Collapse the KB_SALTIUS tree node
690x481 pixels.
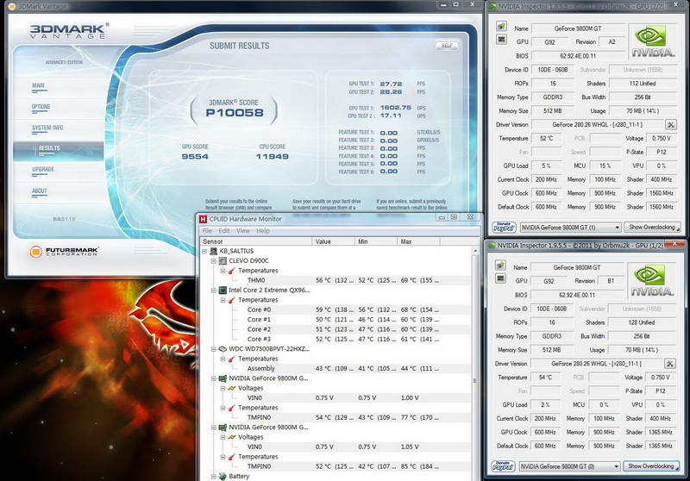[x=204, y=251]
